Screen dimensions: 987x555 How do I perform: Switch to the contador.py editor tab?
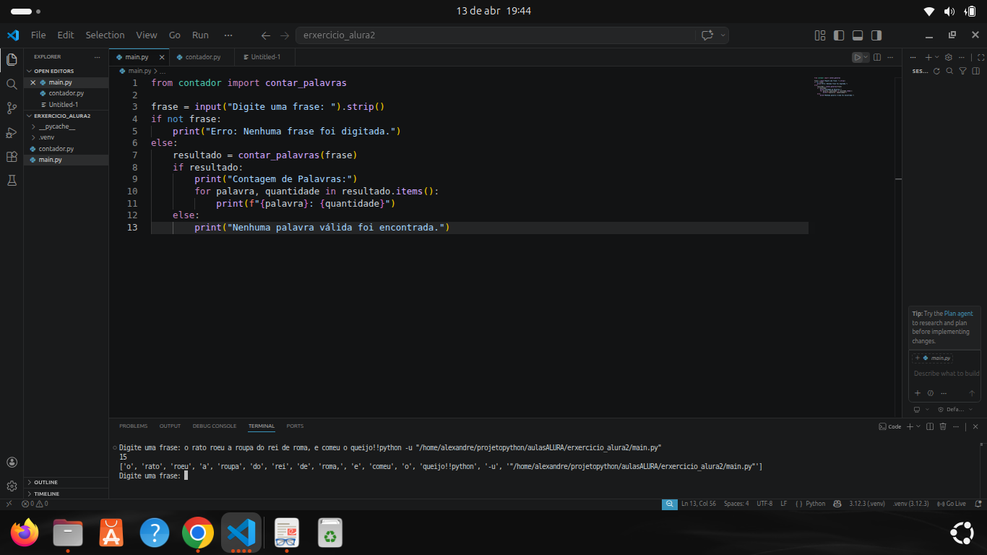[x=202, y=57]
